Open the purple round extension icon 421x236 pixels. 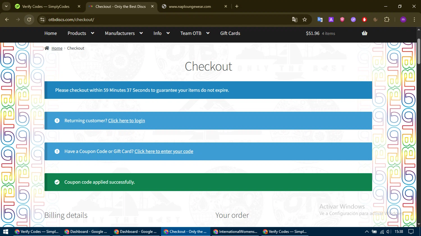coord(353,20)
